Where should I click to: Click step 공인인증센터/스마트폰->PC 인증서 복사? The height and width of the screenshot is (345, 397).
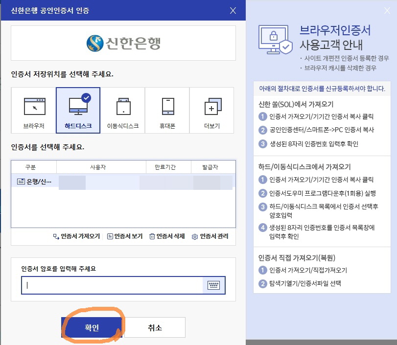[x=322, y=130]
